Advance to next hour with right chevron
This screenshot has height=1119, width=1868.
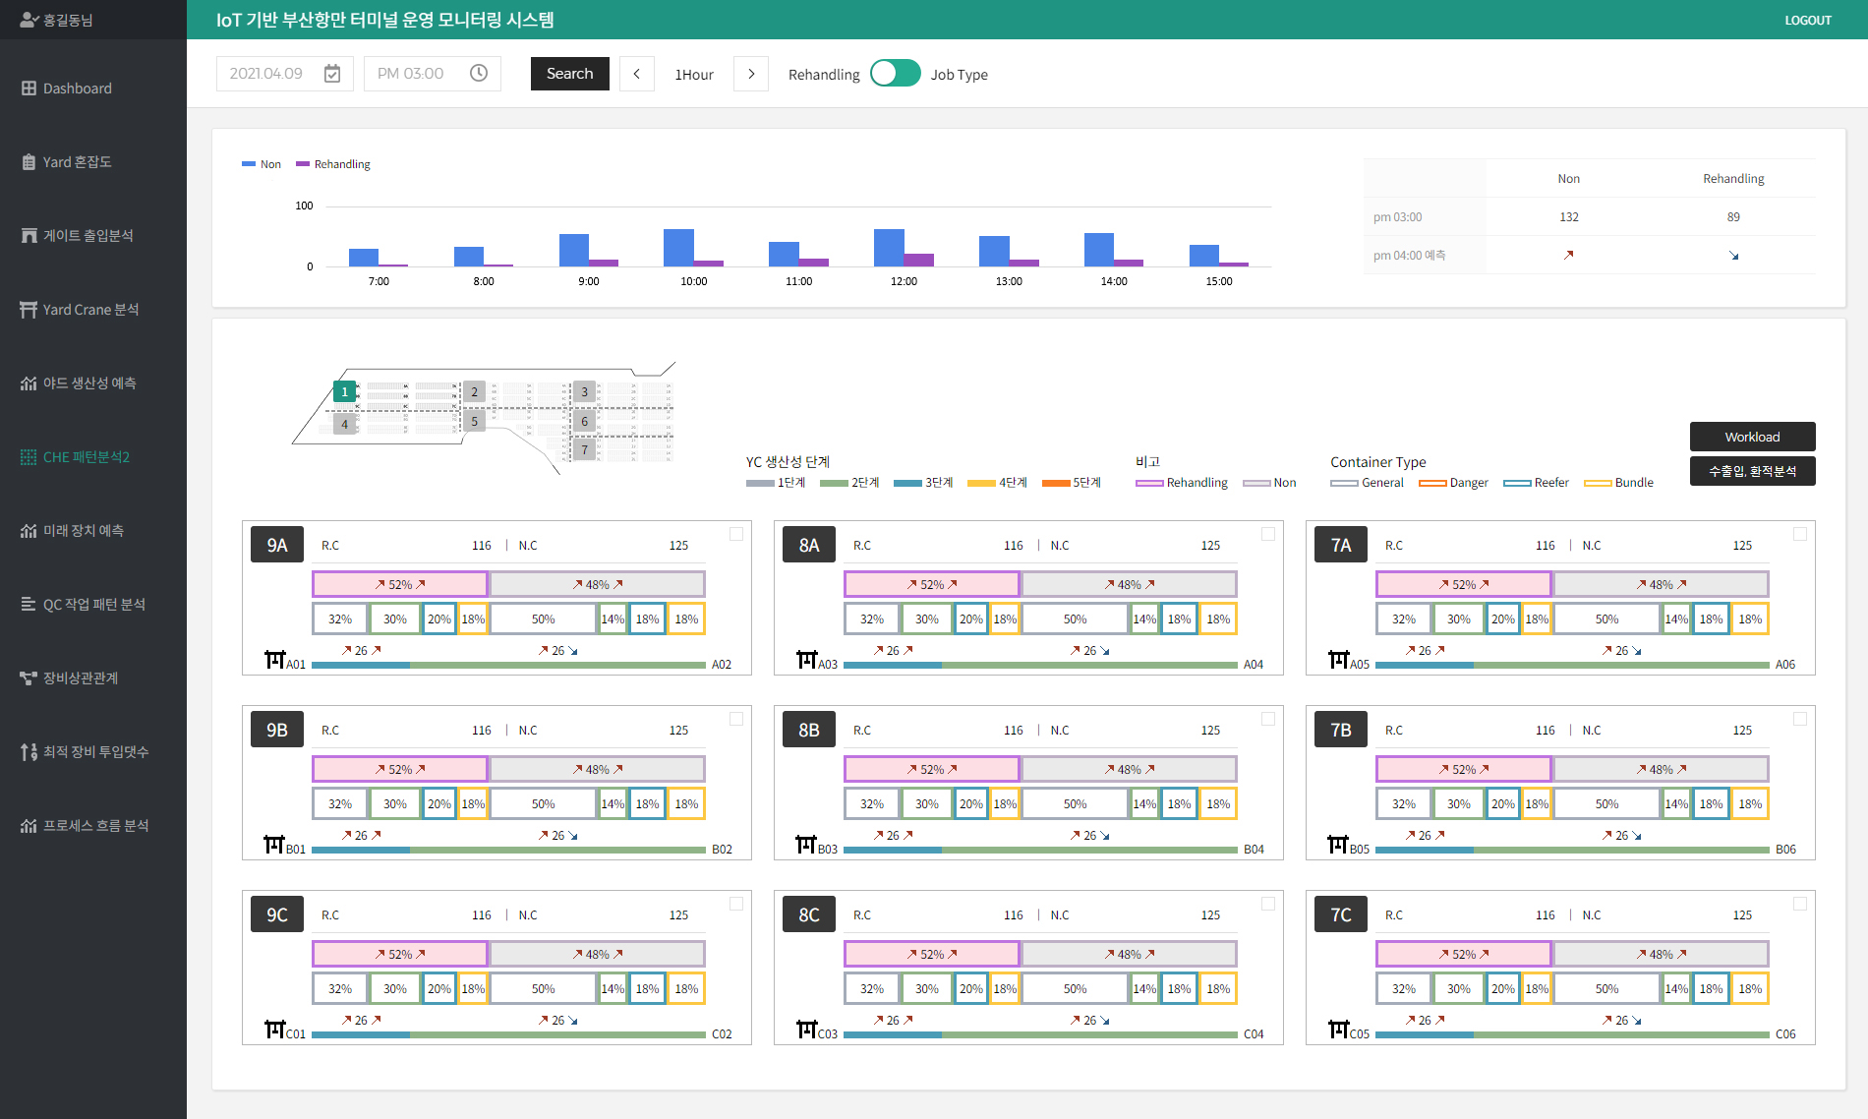click(x=751, y=74)
